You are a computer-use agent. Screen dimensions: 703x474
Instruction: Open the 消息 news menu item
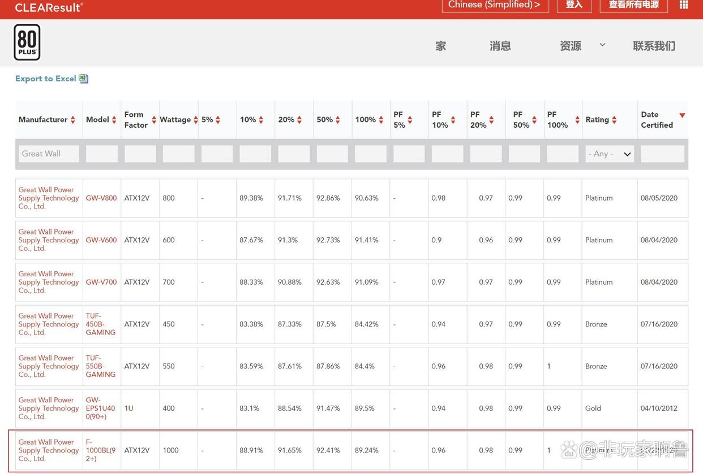click(500, 46)
